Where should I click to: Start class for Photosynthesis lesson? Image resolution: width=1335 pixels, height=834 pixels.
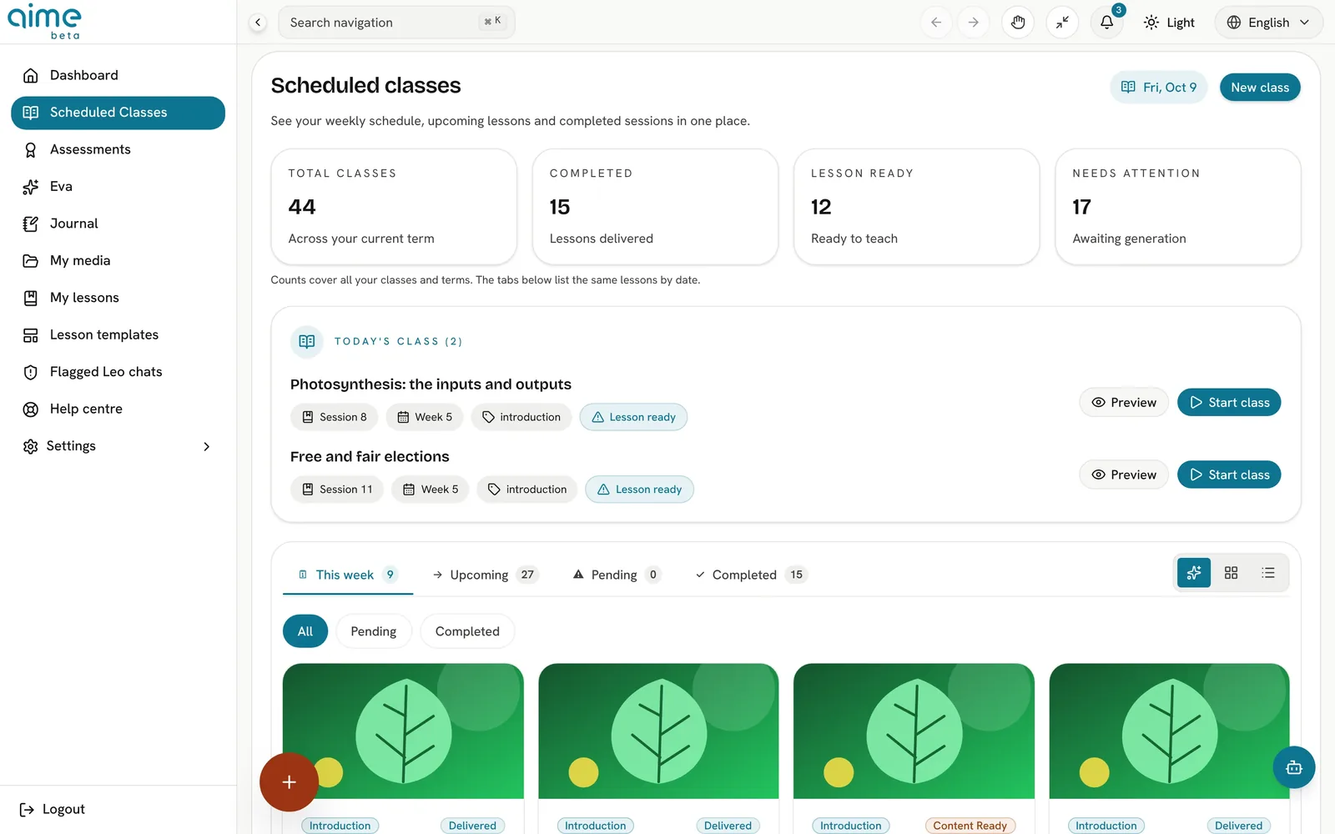[x=1229, y=403]
